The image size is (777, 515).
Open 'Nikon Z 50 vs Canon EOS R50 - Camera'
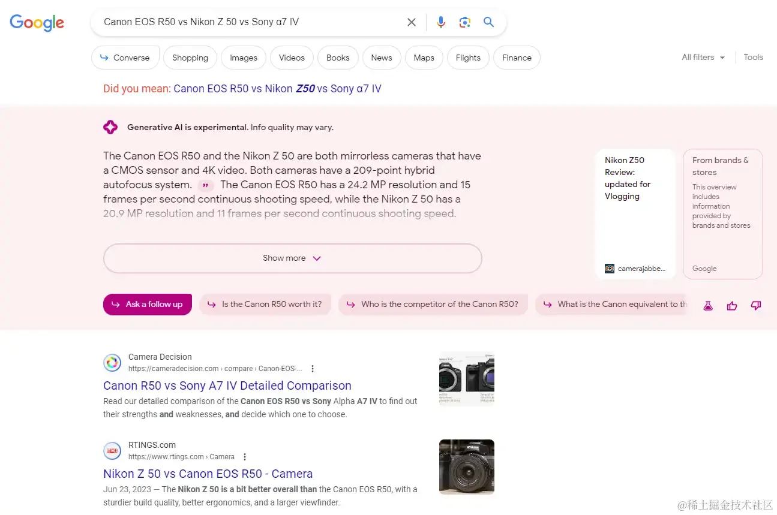point(208,474)
